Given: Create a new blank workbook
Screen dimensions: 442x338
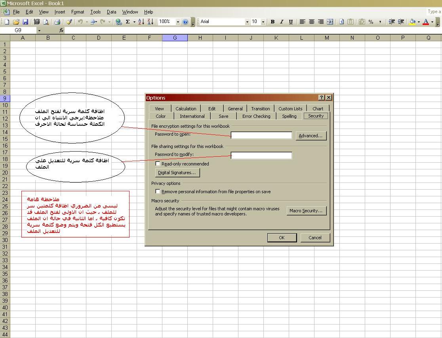Looking at the screenshot, I should [7, 22].
